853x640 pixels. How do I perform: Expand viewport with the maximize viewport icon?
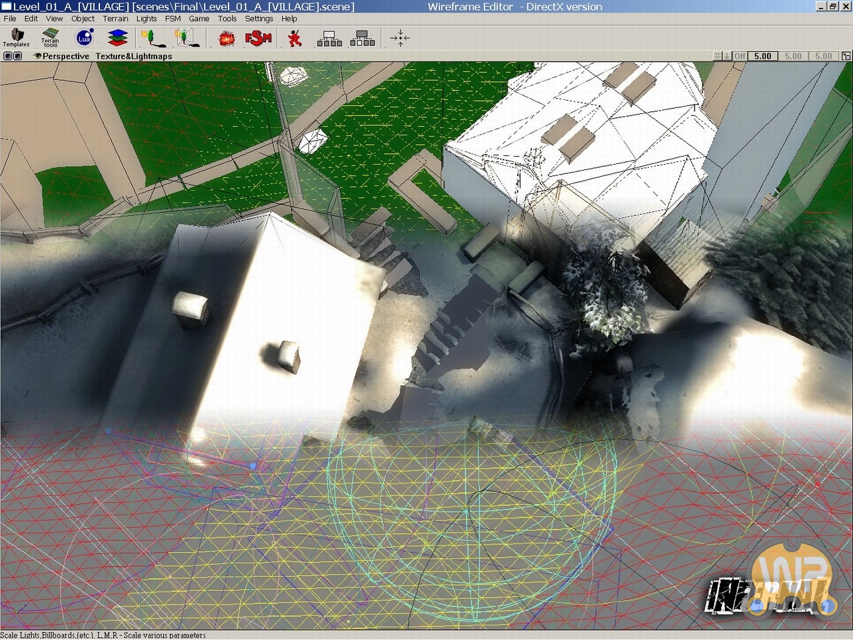tap(846, 56)
